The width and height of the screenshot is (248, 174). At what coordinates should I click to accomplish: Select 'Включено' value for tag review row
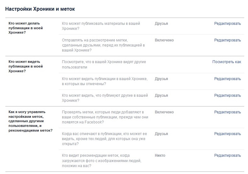tap(164, 40)
